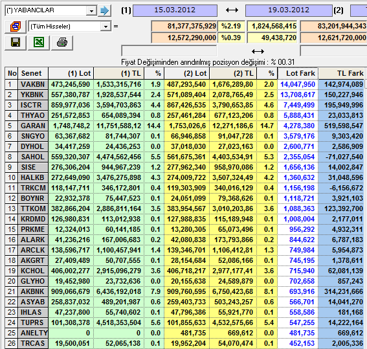The image size is (367, 349).
Task: Select the SISE ticker cell
Action: click(33, 167)
